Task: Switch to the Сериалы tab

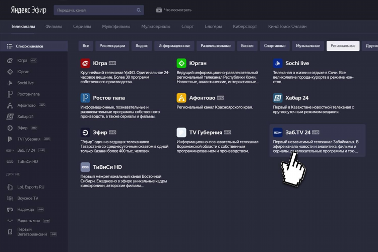Action: 82,27
